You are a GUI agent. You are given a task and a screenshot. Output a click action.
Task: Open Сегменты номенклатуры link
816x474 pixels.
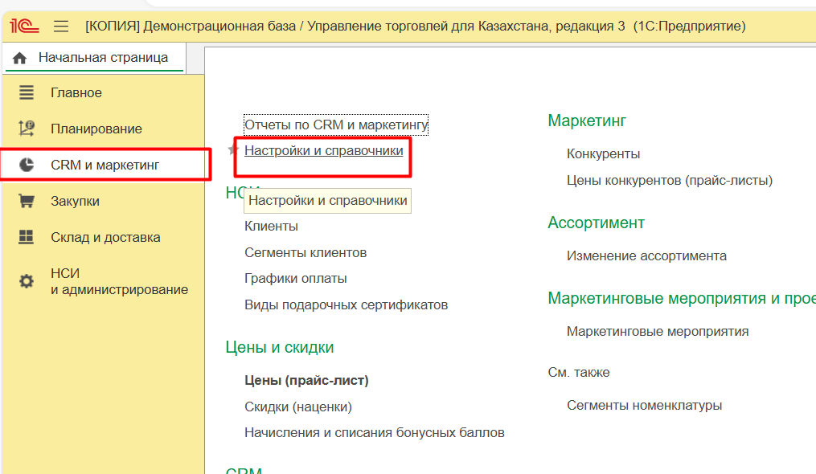(644, 405)
